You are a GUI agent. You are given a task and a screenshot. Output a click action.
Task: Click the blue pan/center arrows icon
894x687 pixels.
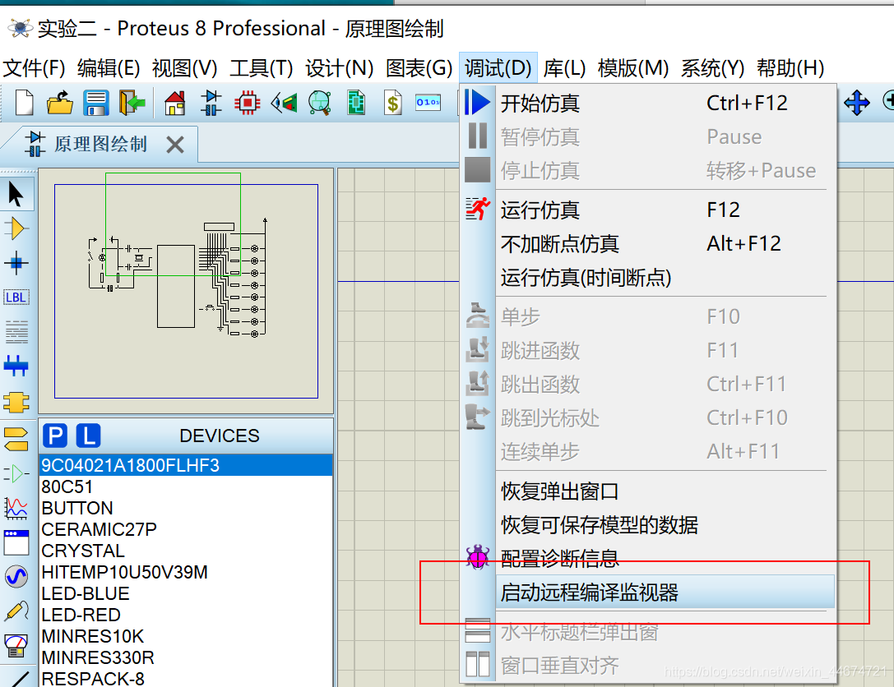[856, 103]
